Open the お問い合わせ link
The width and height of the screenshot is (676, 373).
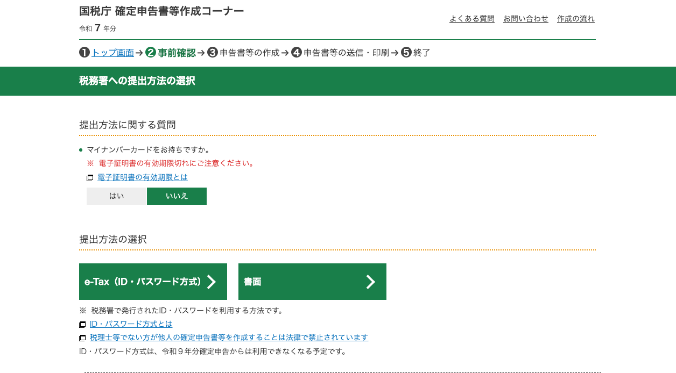(x=526, y=19)
